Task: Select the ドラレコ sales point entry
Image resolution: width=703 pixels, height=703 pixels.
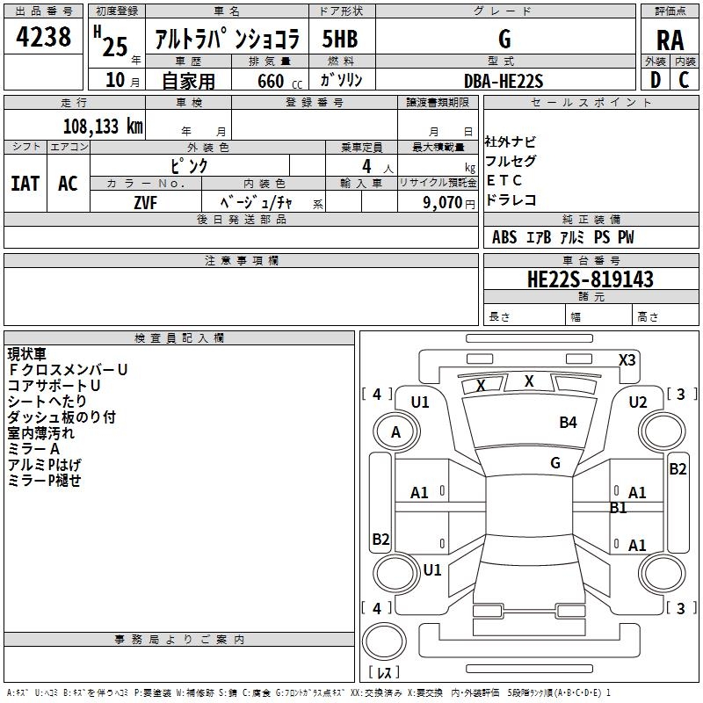Action: click(x=511, y=199)
